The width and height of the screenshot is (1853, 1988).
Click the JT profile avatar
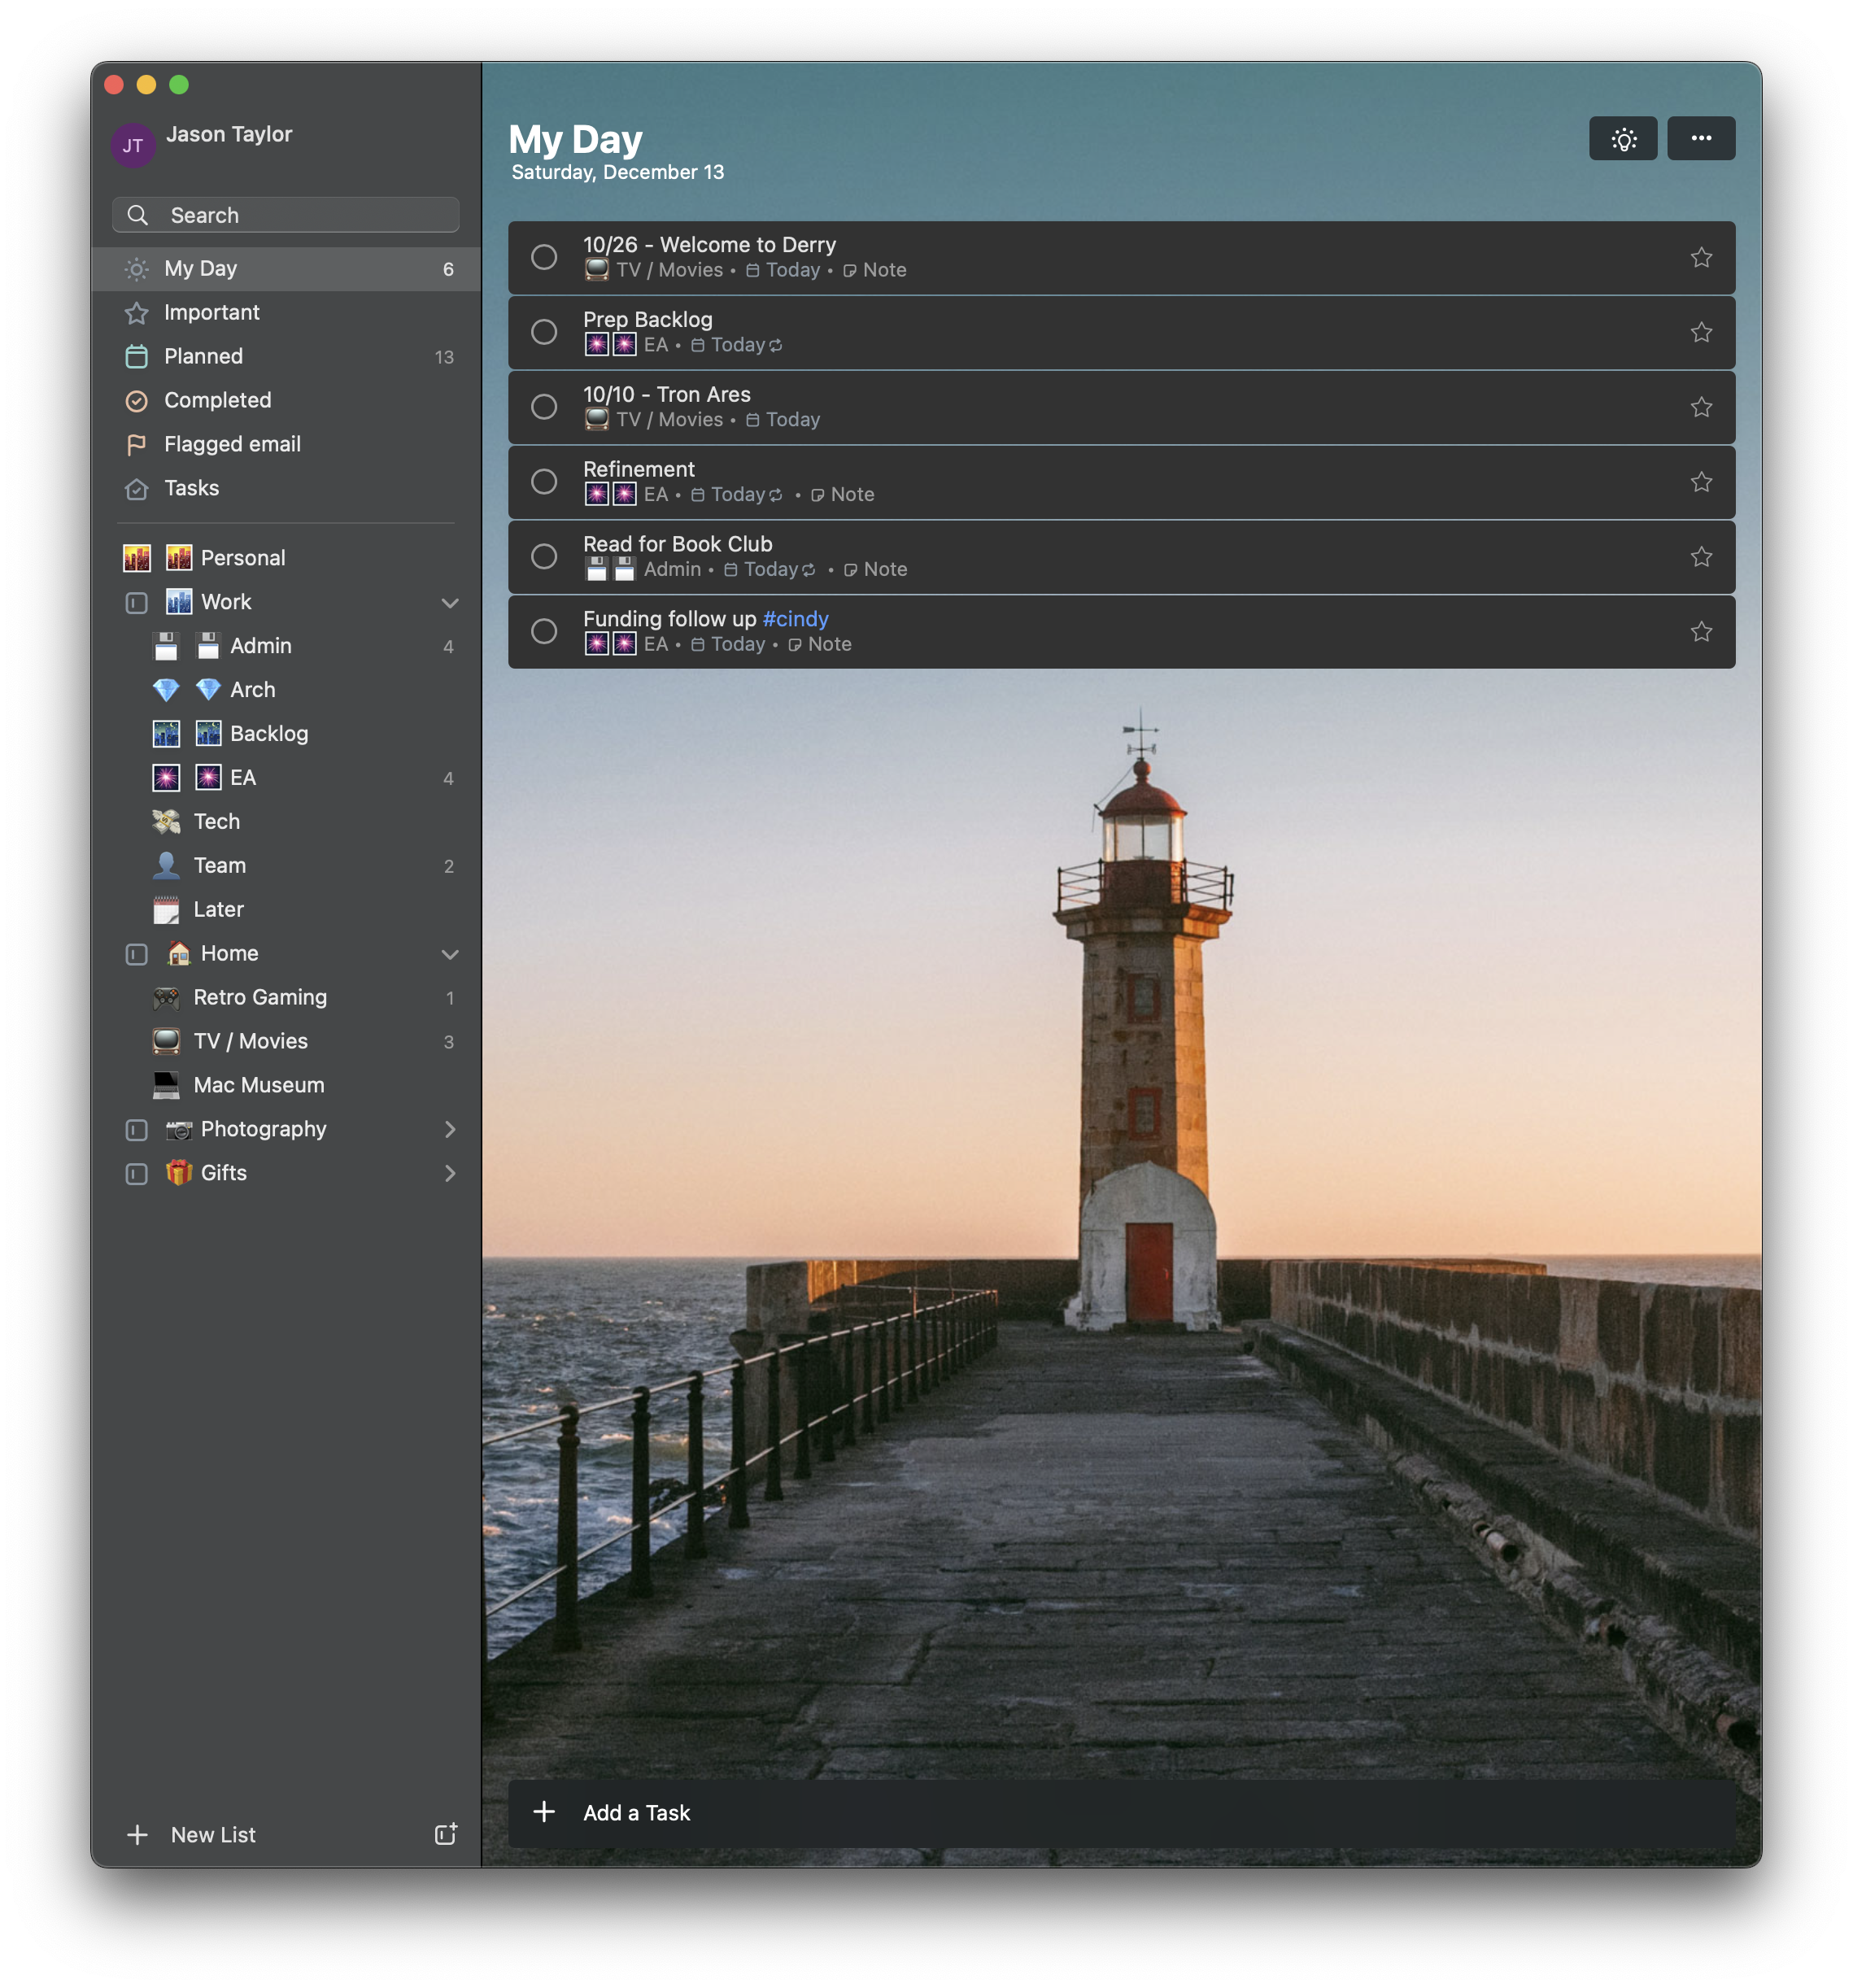point(132,146)
